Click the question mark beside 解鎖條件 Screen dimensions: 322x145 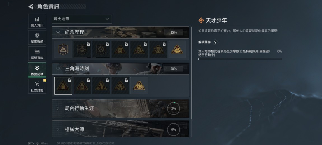point(215,42)
